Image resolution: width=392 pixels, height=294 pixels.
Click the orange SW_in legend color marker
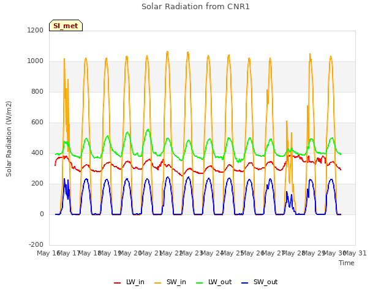158,283
